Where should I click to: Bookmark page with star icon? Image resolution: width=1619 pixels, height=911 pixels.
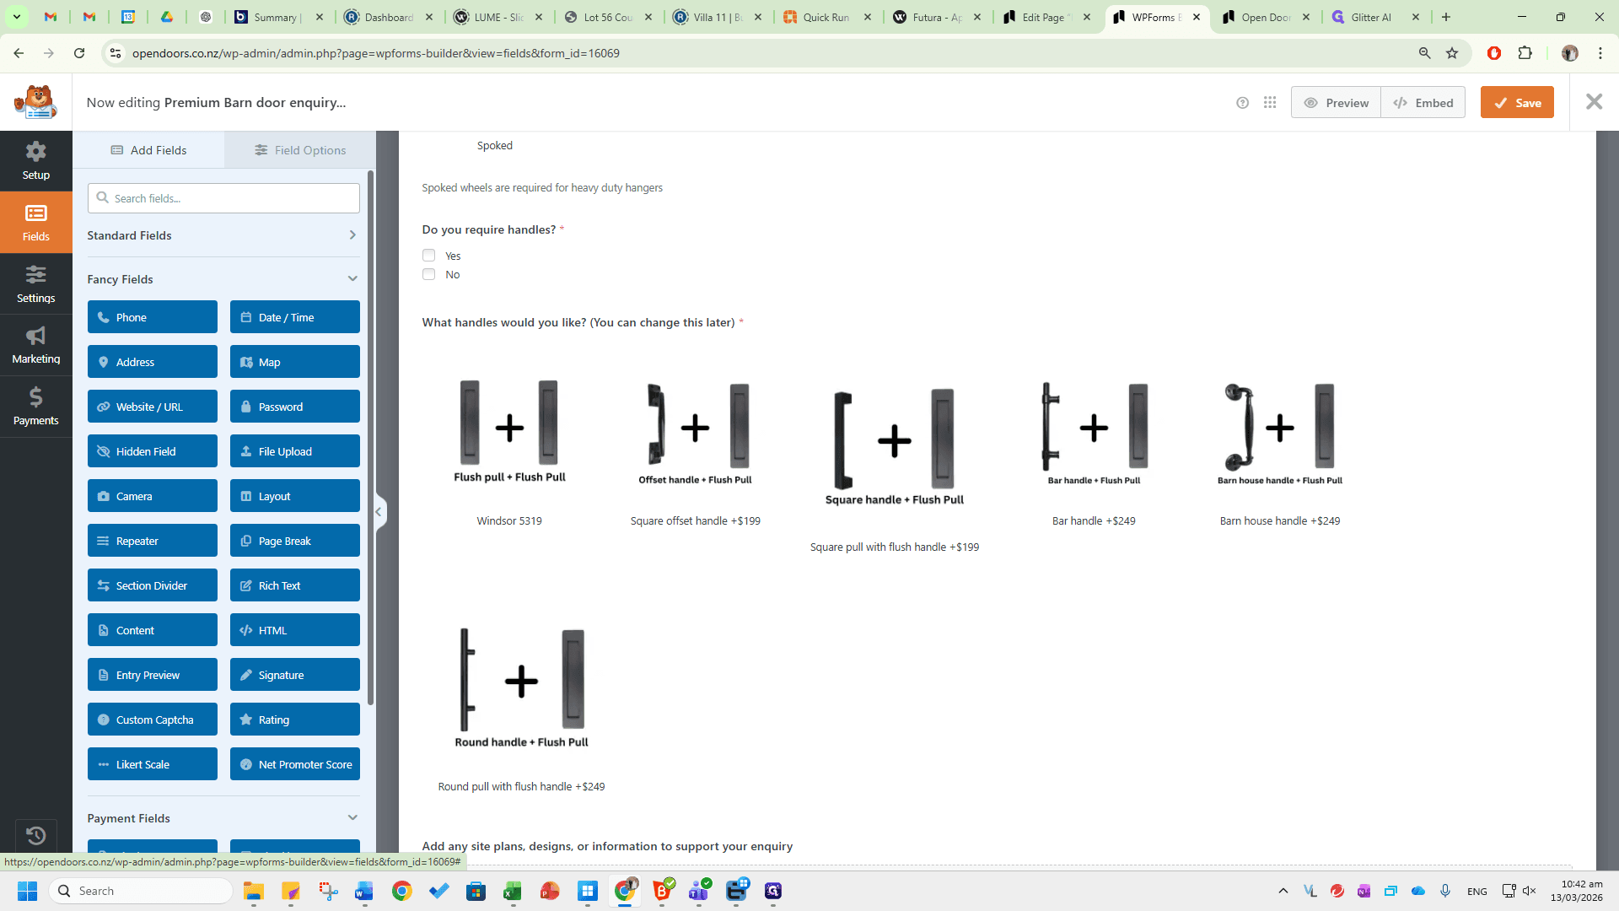coord(1452,53)
